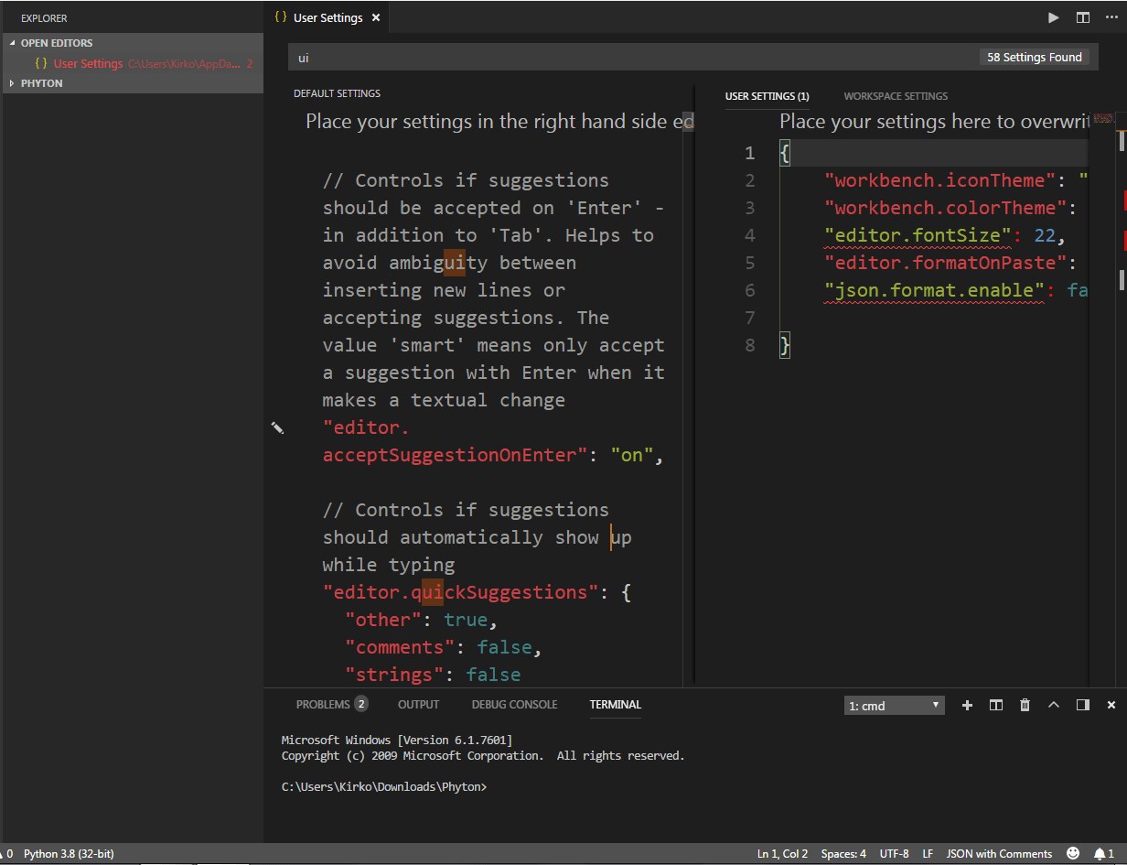Click the value 22 on line 4
This screenshot has width=1127, height=865.
[1045, 235]
